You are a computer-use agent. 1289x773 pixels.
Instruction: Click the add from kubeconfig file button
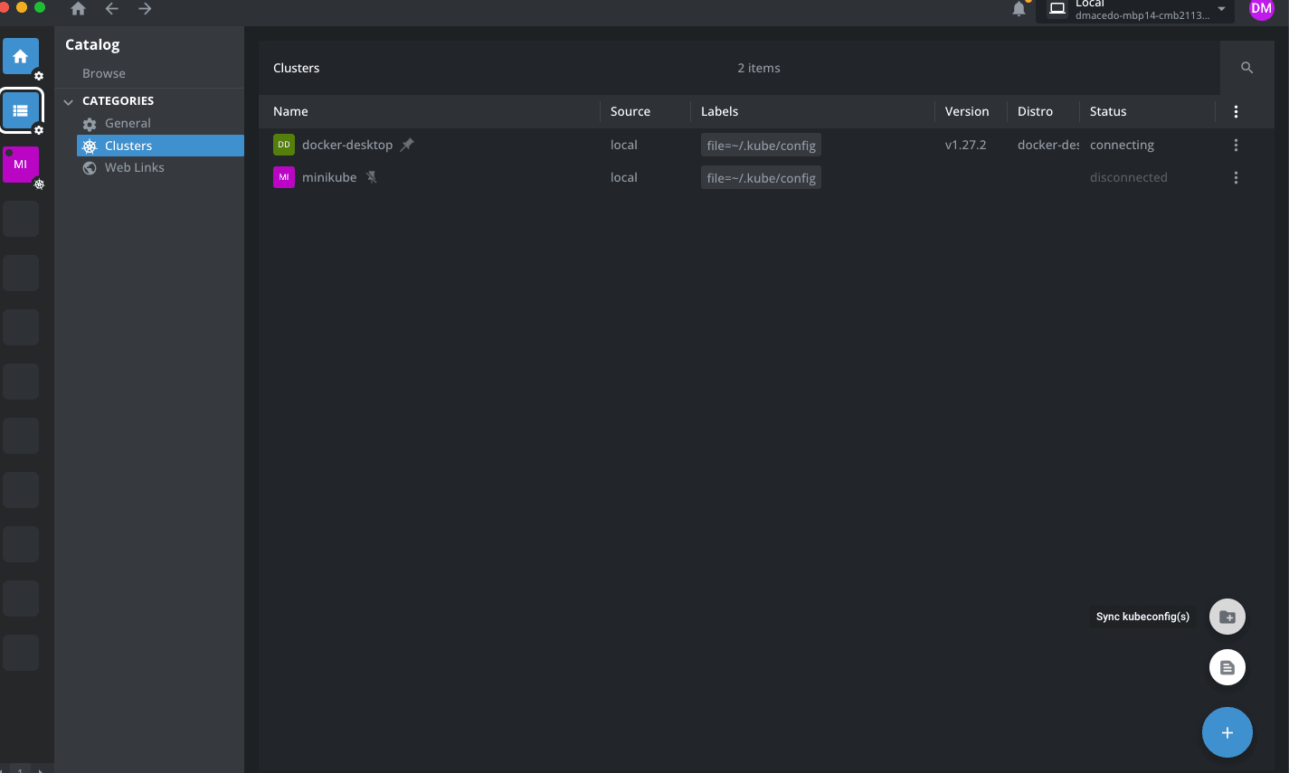1227,668
